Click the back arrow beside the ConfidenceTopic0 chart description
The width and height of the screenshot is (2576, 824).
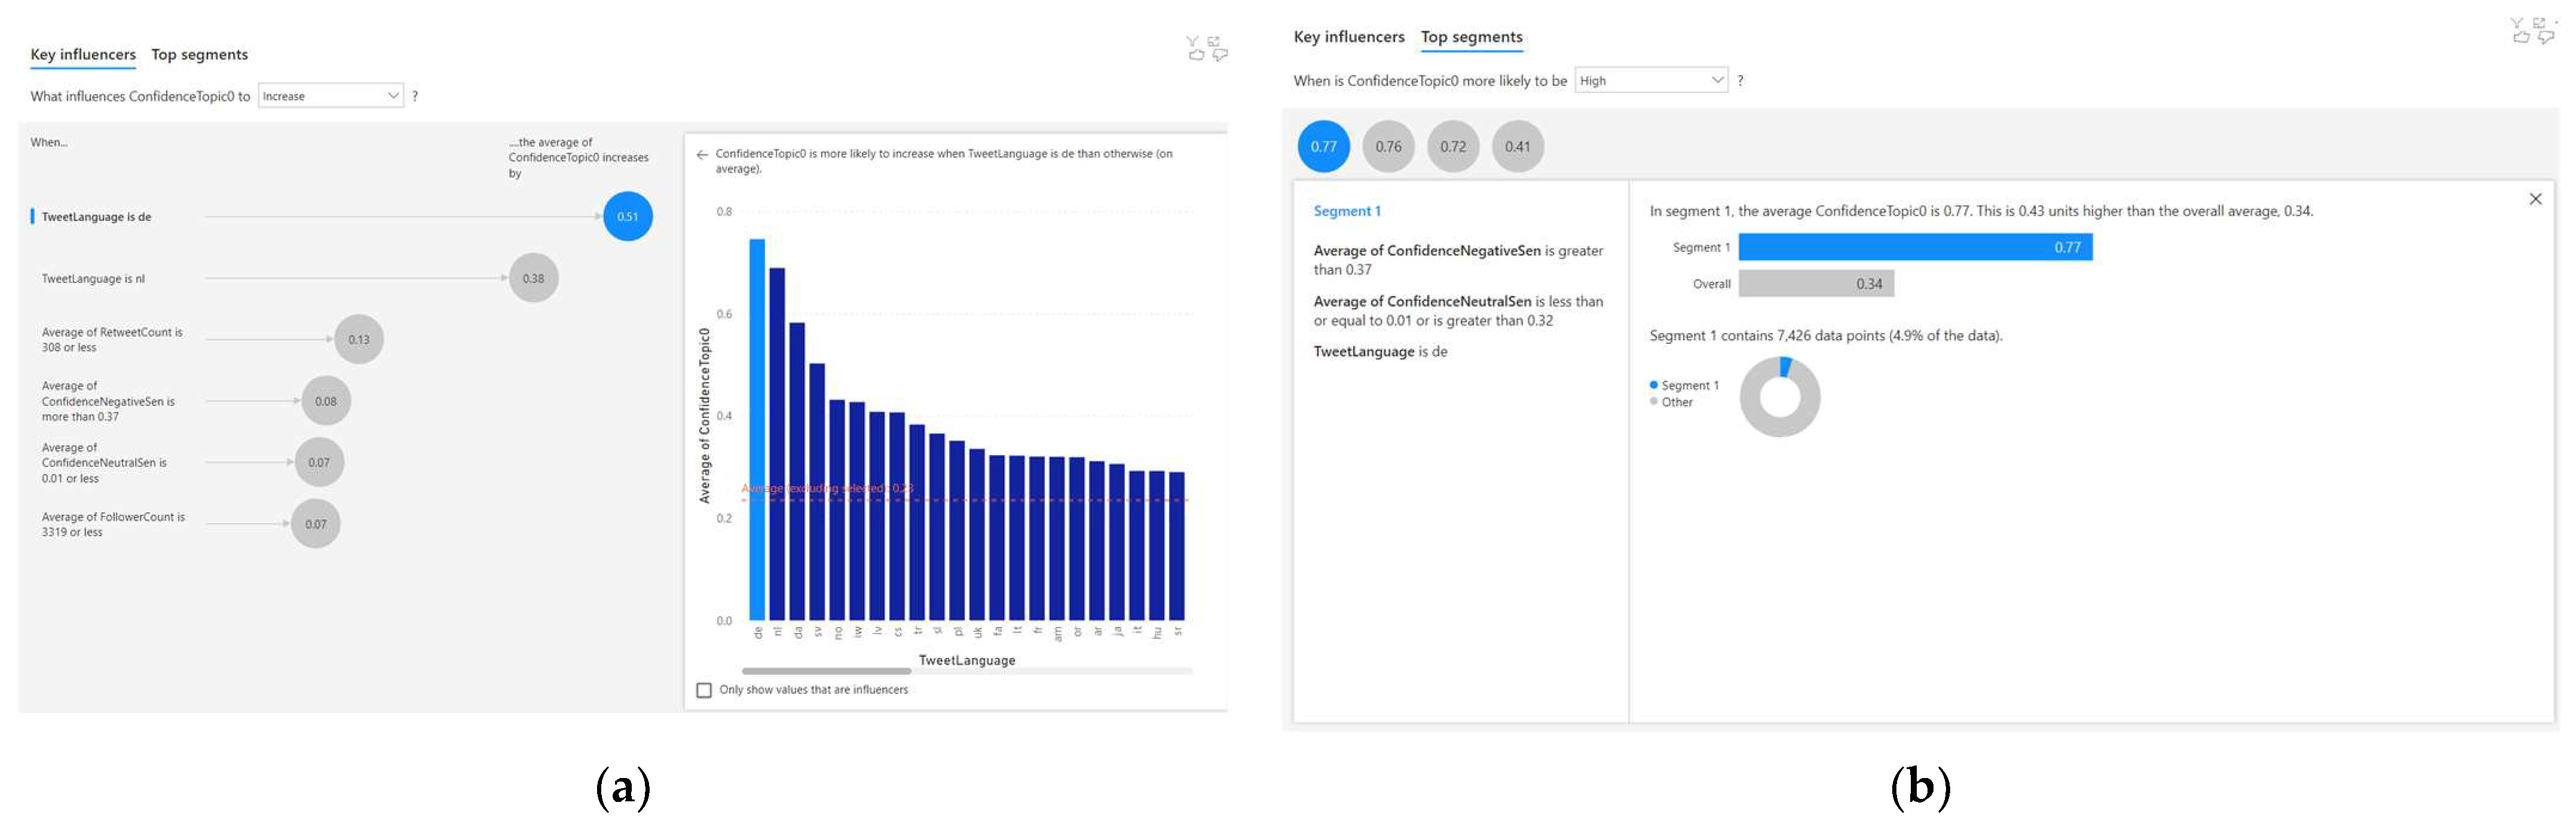pyautogui.click(x=702, y=155)
